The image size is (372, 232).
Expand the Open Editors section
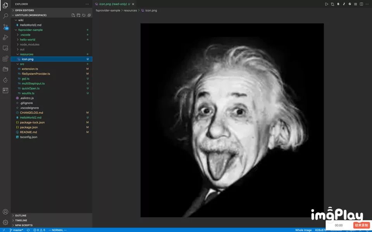click(52, 10)
